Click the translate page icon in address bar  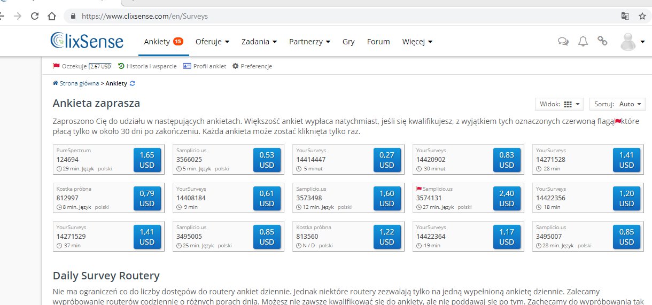[625, 16]
